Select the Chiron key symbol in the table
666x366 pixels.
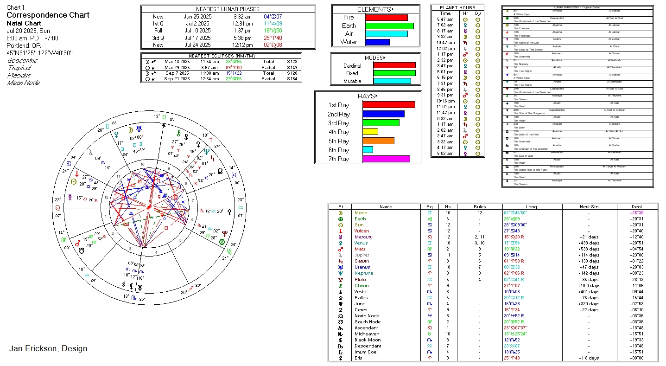click(341, 286)
